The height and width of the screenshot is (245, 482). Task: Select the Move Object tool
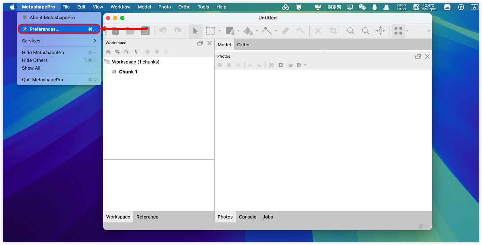[248, 31]
